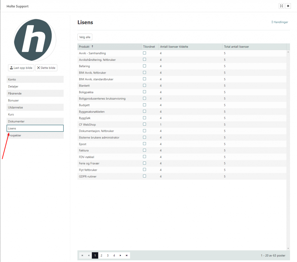
Task: Click the fullscreen expand icon
Action: 281,6
